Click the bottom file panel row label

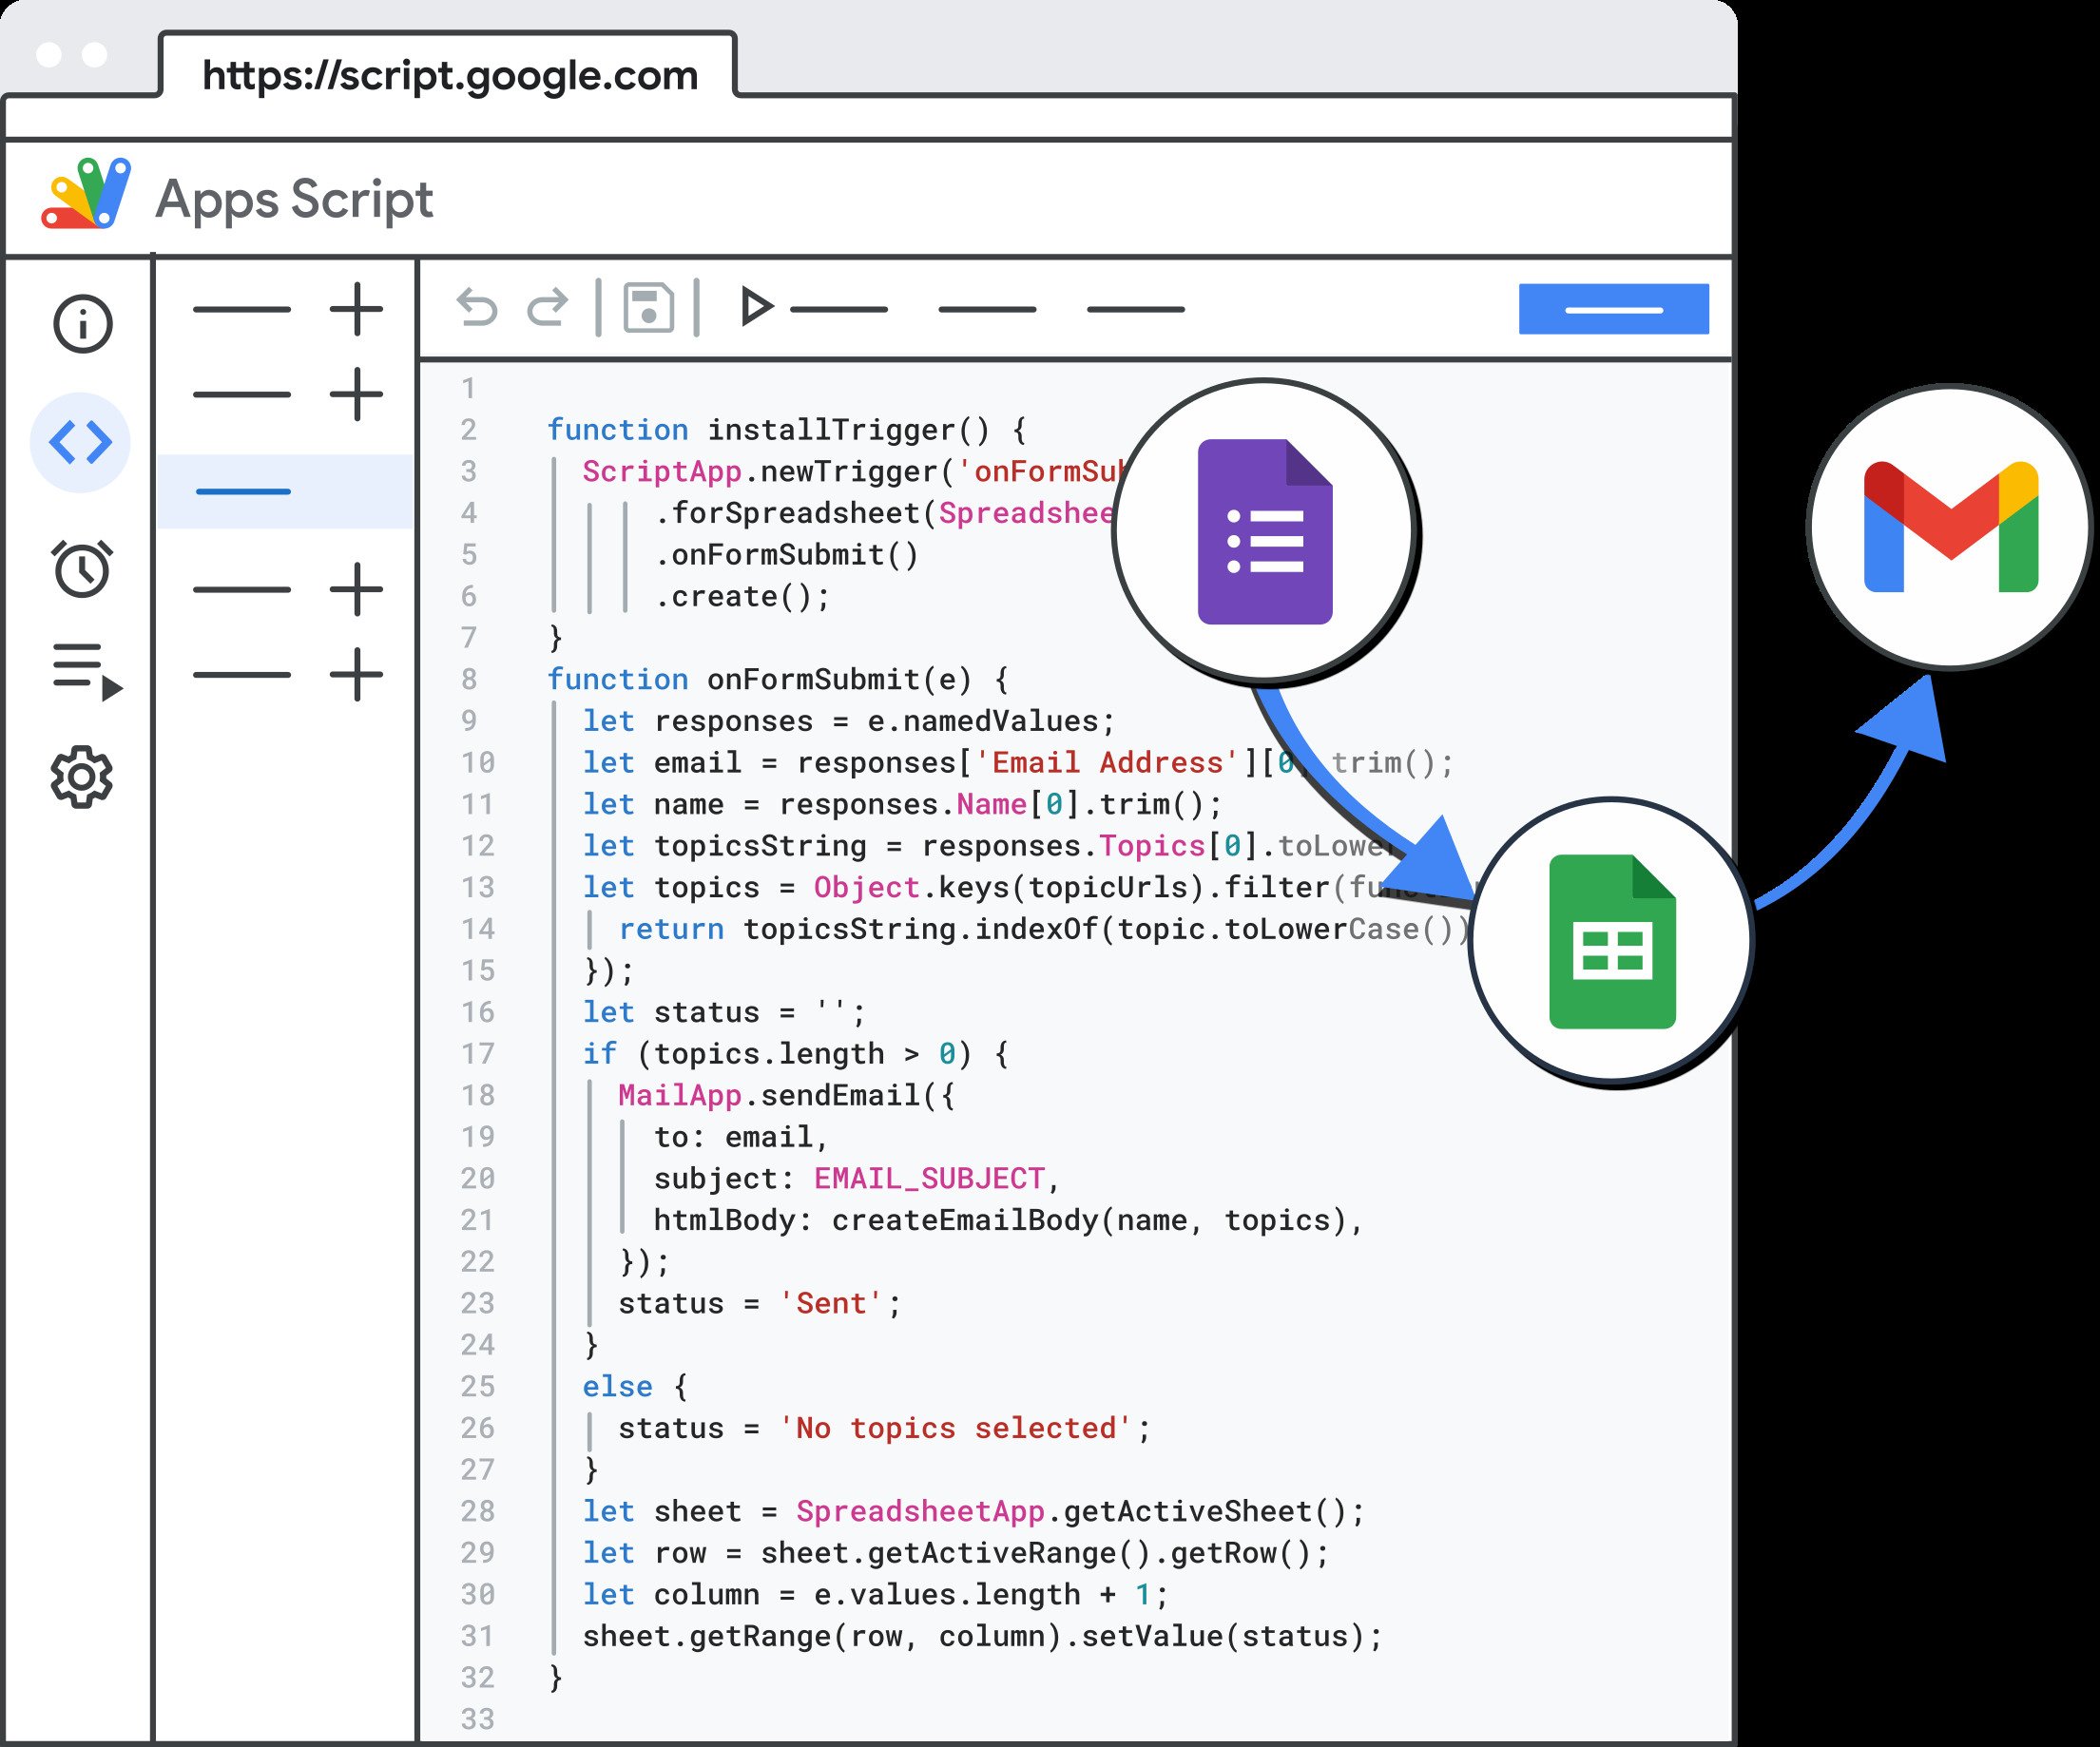[x=242, y=675]
